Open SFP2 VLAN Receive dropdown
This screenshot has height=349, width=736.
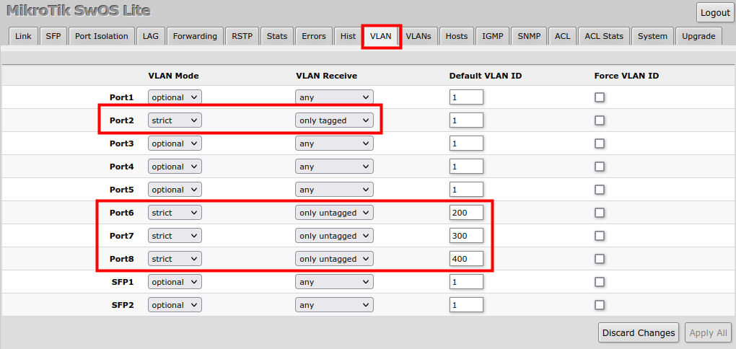coord(334,305)
